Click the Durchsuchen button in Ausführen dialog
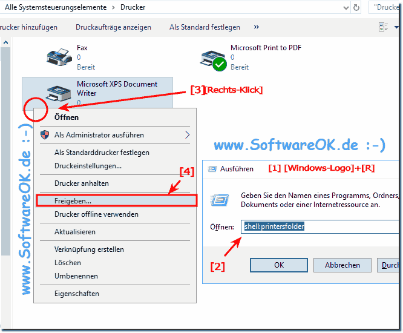Screen dimensions: 403x333 [x=388, y=265]
